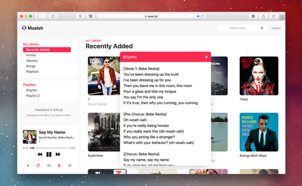The width and height of the screenshot is (302, 186).
Task: Click the David Guetta, Bebe Rexh... artist text
Action: click(57, 138)
